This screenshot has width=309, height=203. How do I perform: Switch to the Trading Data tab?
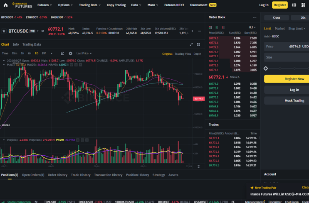click(x=32, y=44)
